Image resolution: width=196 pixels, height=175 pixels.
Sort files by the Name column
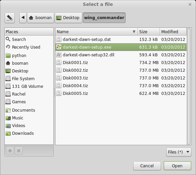(x=96, y=32)
